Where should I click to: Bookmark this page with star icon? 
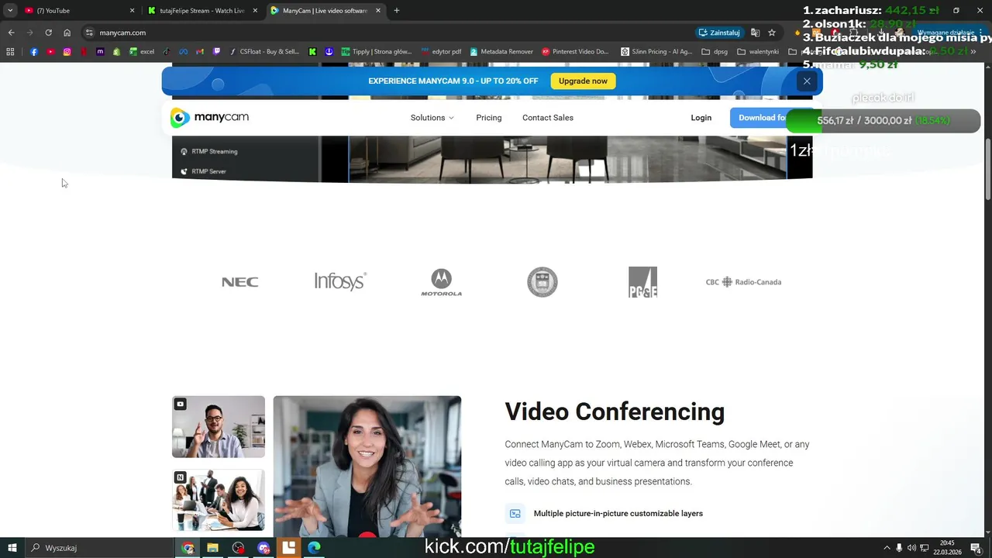772,33
